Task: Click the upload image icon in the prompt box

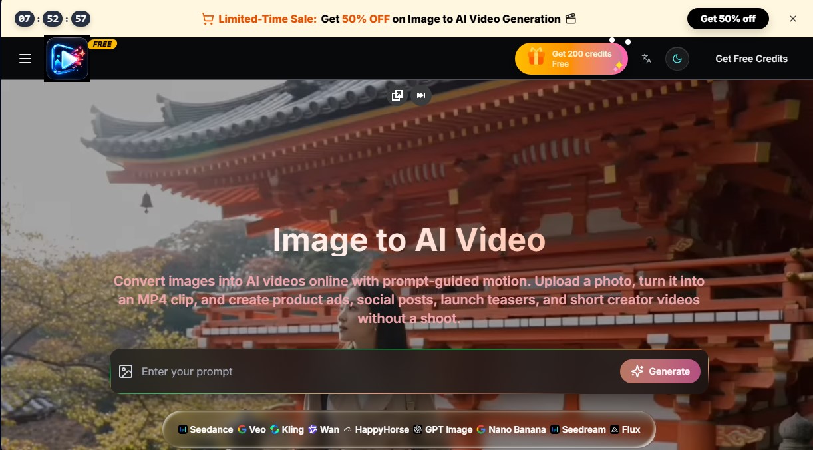Action: point(126,371)
